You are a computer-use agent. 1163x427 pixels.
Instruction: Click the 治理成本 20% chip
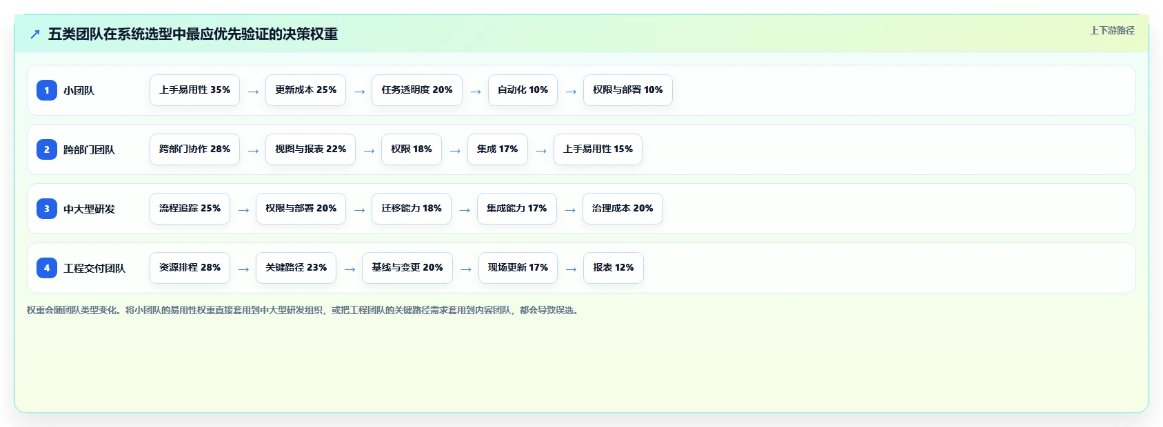coord(623,209)
